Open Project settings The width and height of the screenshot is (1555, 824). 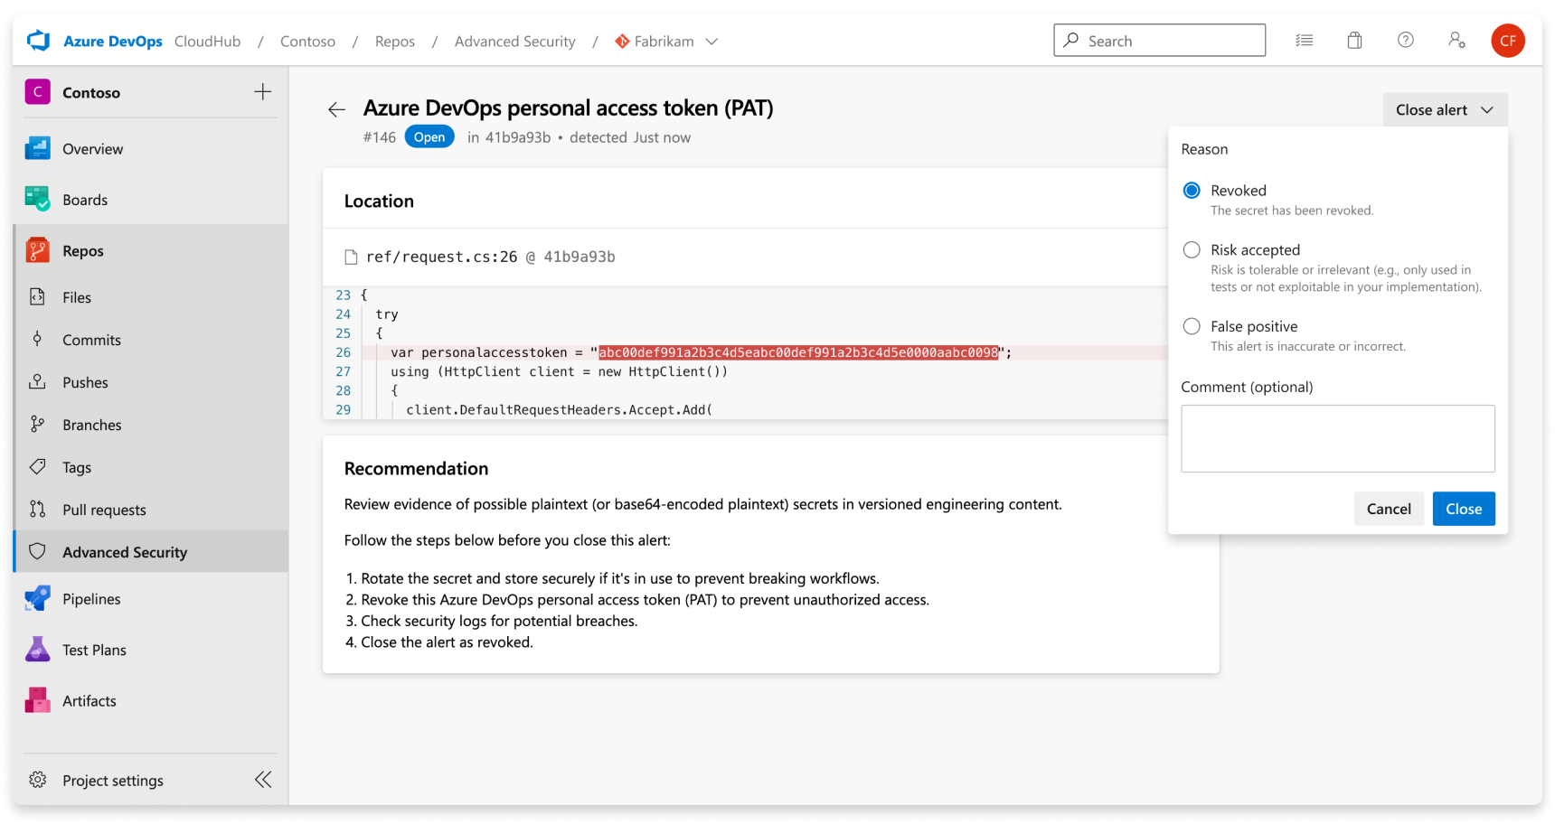[112, 781]
